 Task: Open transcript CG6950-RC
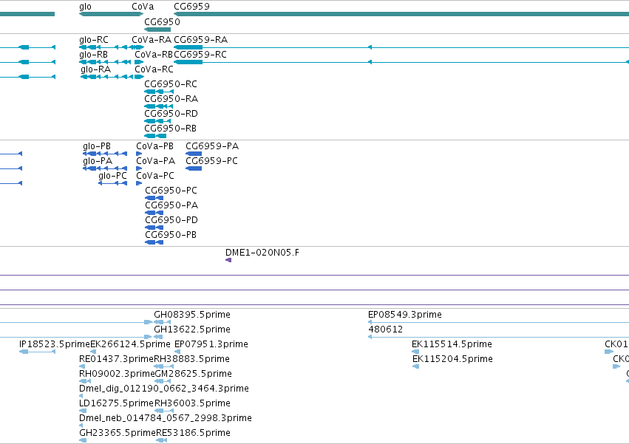coord(171,84)
